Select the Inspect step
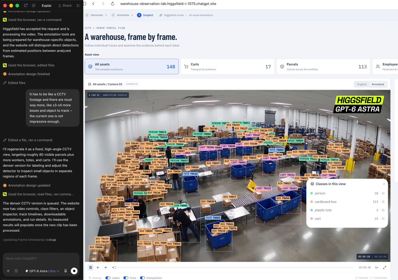Image resolution: width=398 pixels, height=280 pixels. click(x=145, y=15)
